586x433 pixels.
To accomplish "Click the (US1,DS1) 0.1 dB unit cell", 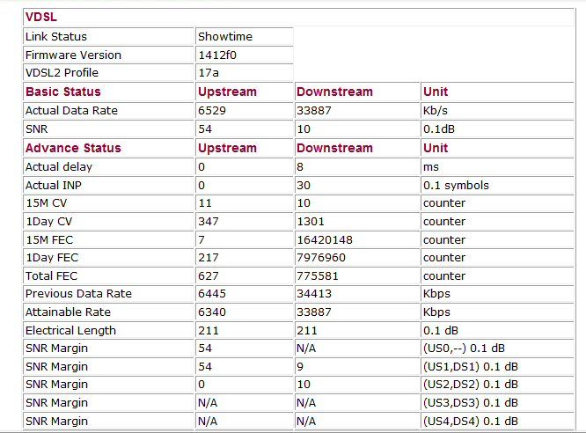I will coord(471,366).
